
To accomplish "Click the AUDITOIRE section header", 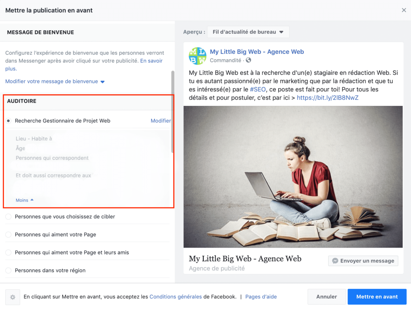I will 22,101.
